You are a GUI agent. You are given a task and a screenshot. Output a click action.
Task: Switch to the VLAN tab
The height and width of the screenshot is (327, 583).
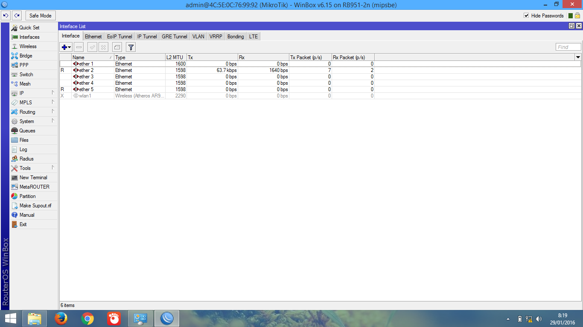tap(198, 37)
